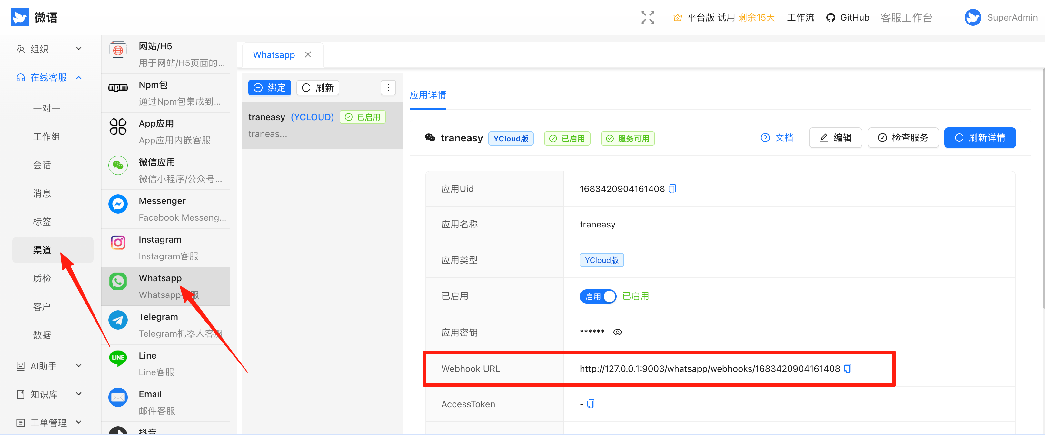Copy the AccessToken icon
The height and width of the screenshot is (435, 1045).
pyautogui.click(x=591, y=404)
